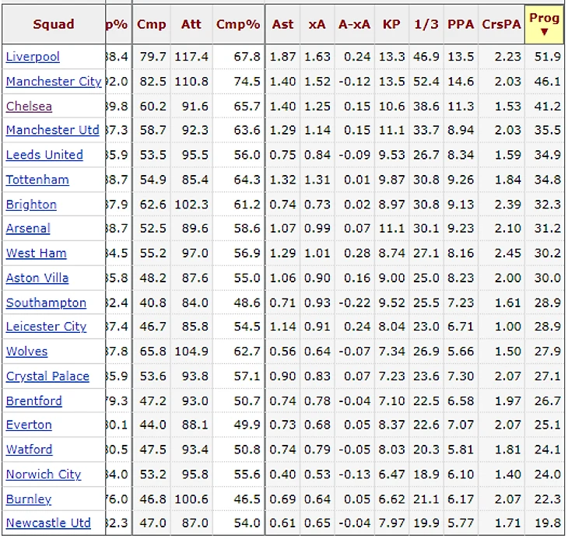Select Crystal Palace's PPA value 7.30
568x539 pixels.
pyautogui.click(x=461, y=376)
